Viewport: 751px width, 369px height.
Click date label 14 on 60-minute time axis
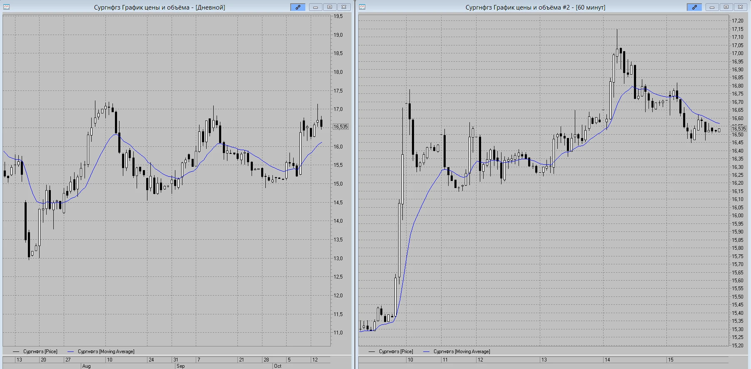click(x=607, y=359)
